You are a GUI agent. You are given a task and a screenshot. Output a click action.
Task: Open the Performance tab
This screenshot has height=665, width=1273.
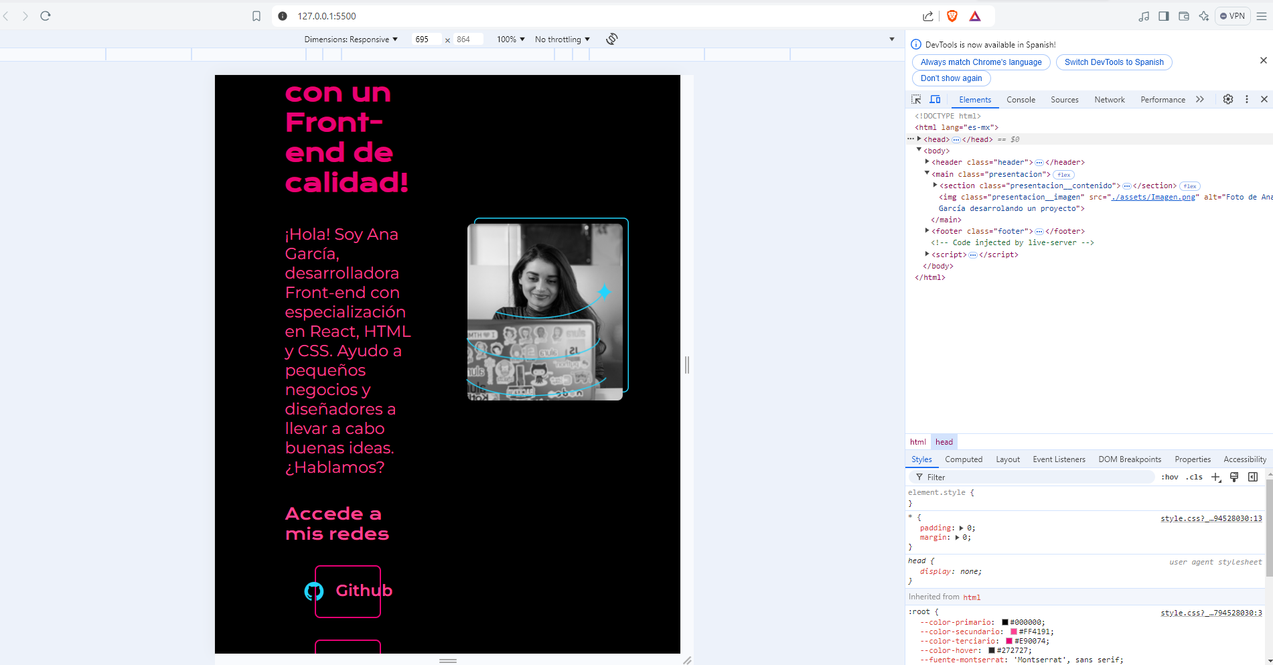(1163, 100)
